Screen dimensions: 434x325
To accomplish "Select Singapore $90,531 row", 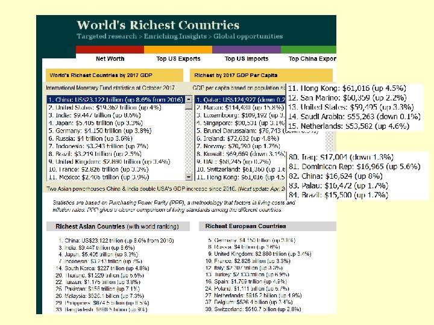I will pos(241,123).
